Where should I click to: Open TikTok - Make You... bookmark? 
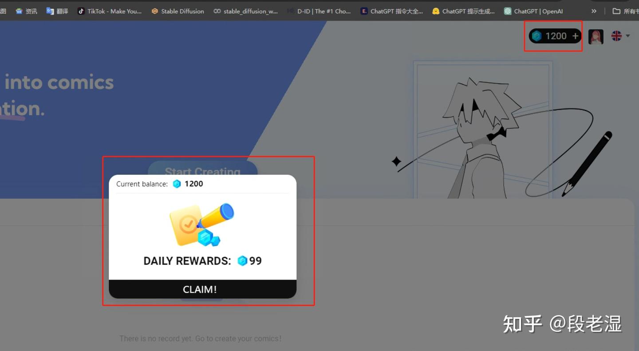click(x=110, y=11)
